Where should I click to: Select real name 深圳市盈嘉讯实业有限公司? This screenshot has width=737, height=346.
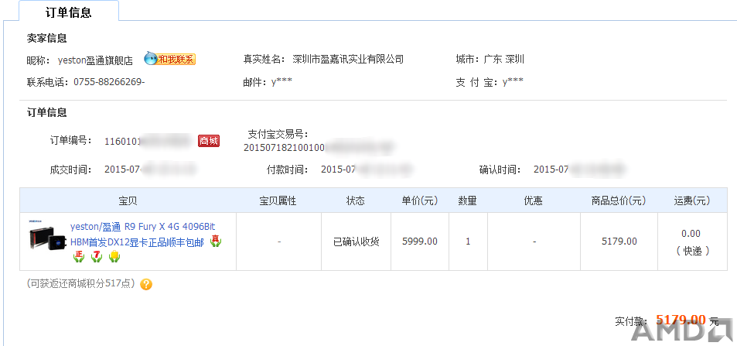pyautogui.click(x=348, y=60)
